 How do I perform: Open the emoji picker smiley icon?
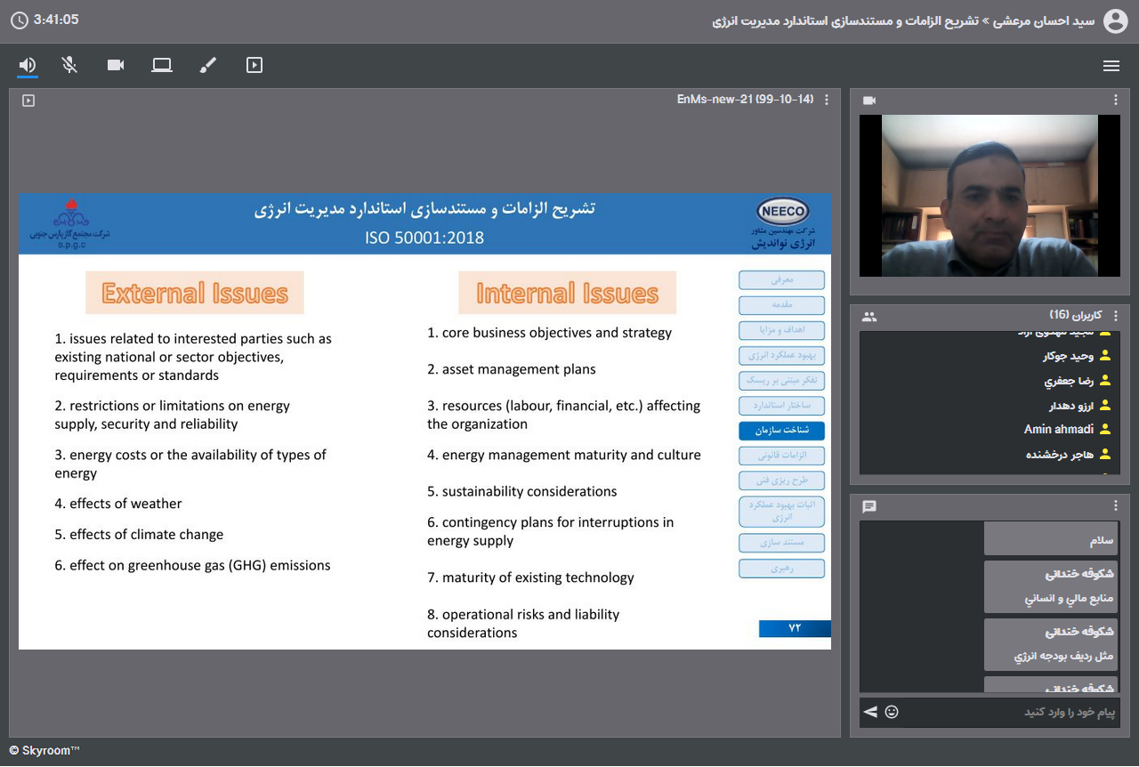click(x=892, y=712)
